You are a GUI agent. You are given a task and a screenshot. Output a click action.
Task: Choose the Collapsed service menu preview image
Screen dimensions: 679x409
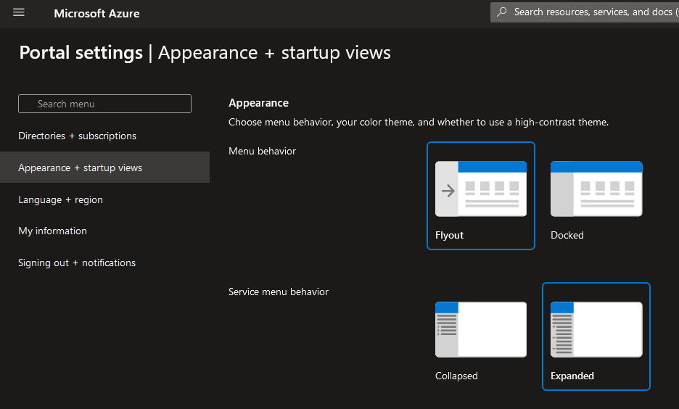(481, 330)
